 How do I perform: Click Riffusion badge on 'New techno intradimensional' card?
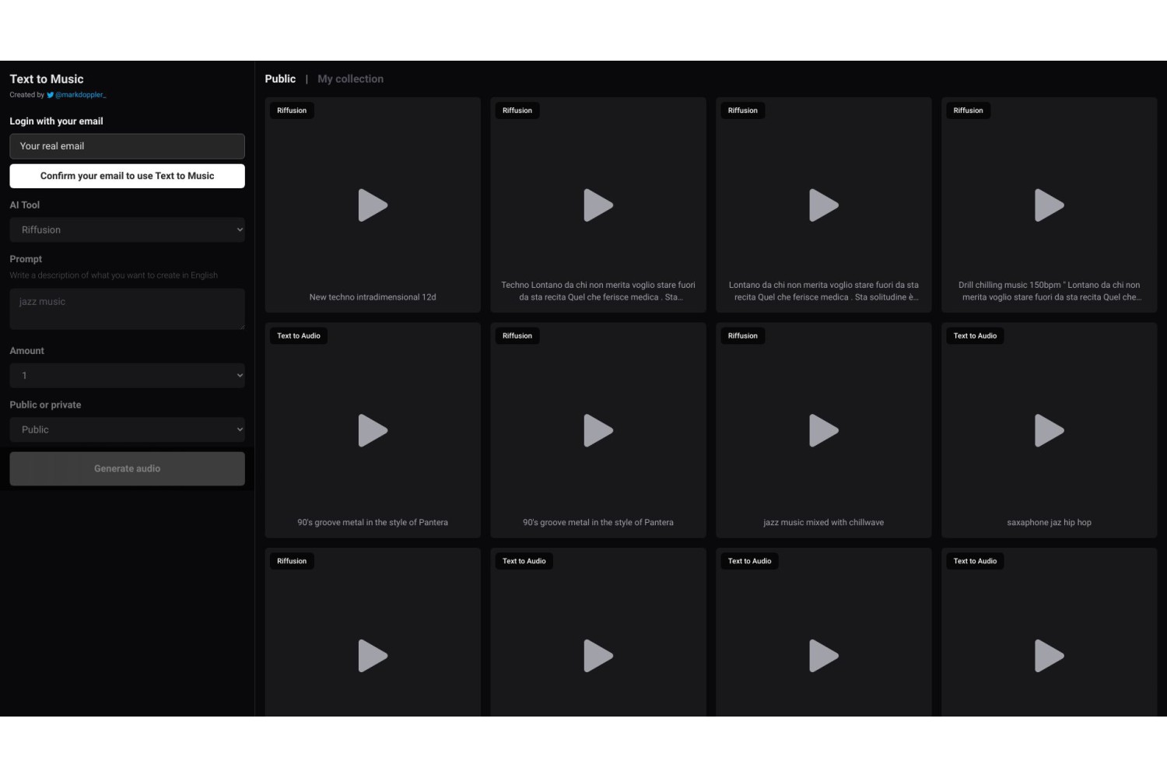pyautogui.click(x=292, y=110)
